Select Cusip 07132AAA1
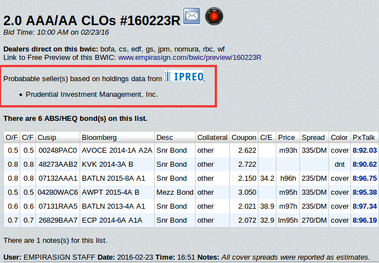This screenshot has height=263, width=379. 58,179
